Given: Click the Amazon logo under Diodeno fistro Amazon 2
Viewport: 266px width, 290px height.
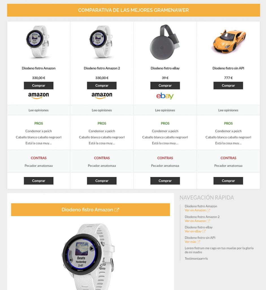Looking at the screenshot, I should pyautogui.click(x=102, y=96).
